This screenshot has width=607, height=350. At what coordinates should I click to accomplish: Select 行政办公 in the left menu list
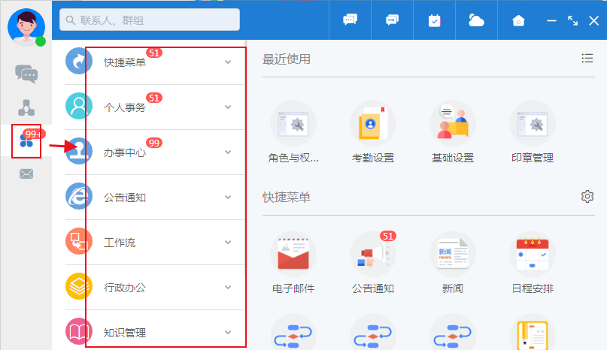tap(125, 288)
